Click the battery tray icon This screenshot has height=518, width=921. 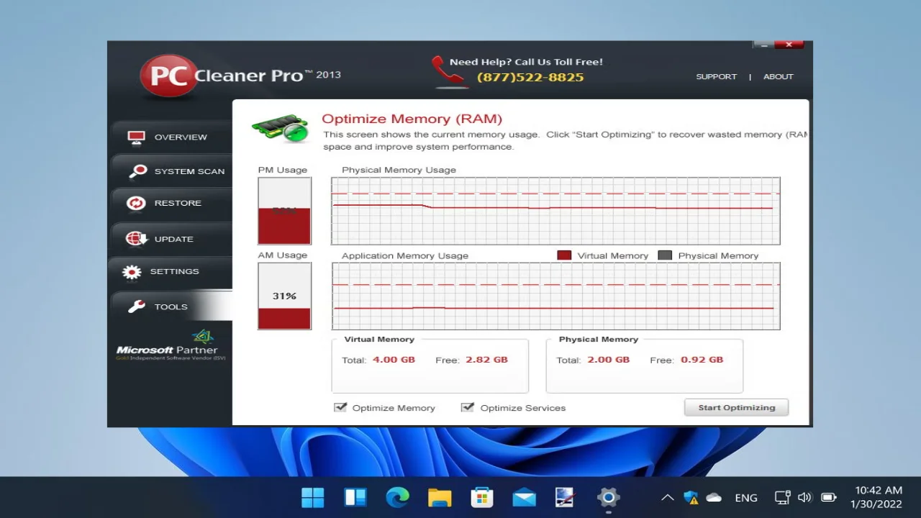pos(828,497)
